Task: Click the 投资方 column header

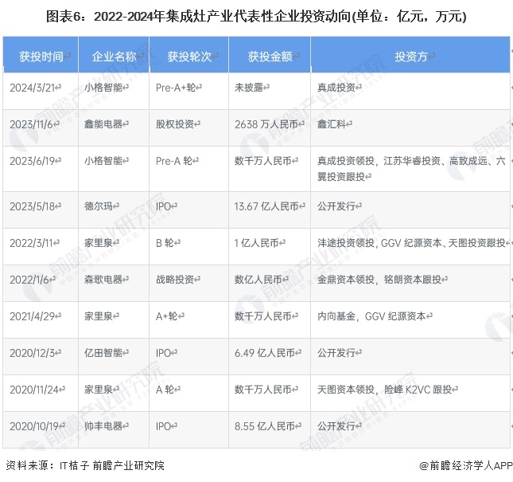Action: [x=410, y=55]
